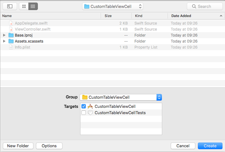Switch to icon grid view

pyautogui.click(x=24, y=6)
